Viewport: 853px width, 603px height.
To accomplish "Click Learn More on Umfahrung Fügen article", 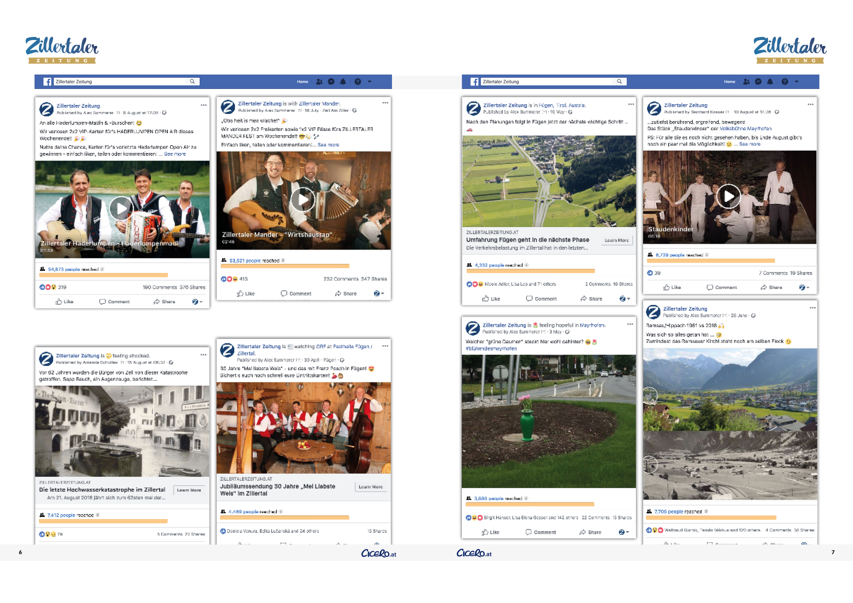I will [617, 240].
